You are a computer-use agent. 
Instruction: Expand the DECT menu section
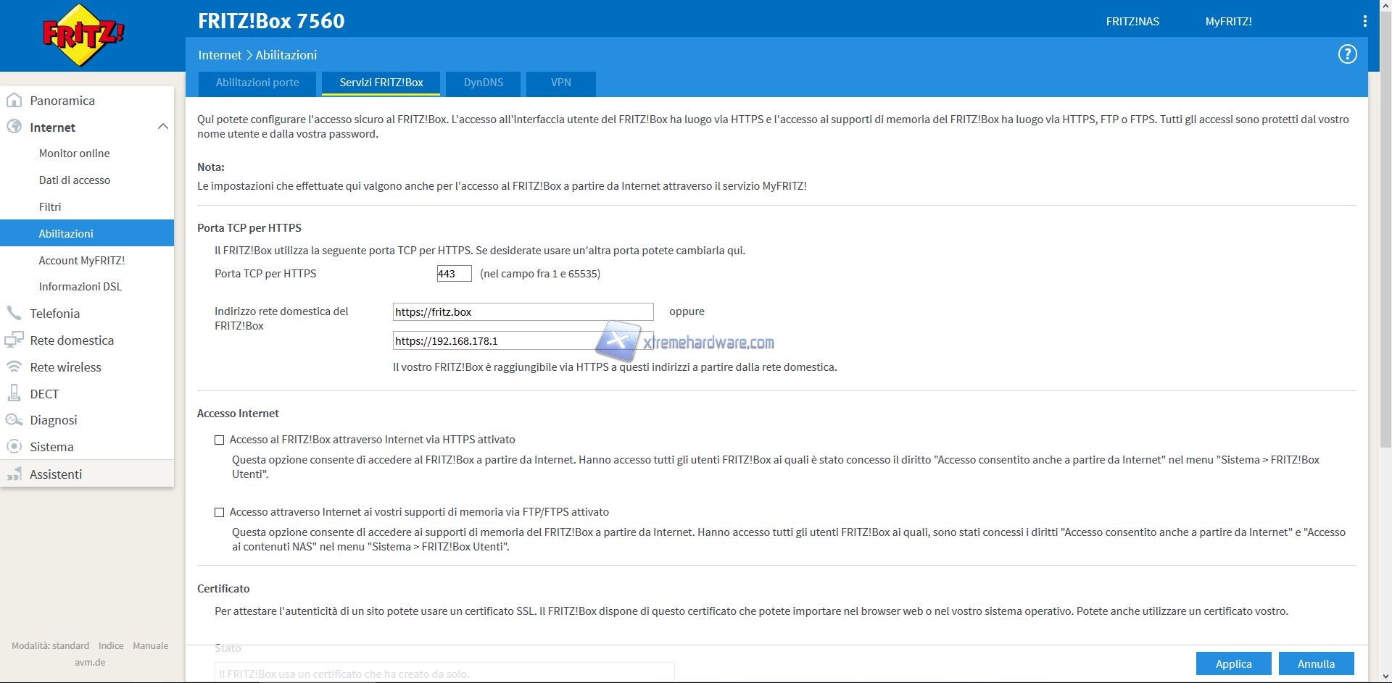(x=44, y=394)
